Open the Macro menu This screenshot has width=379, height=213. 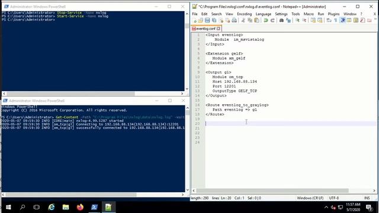coord(309,14)
